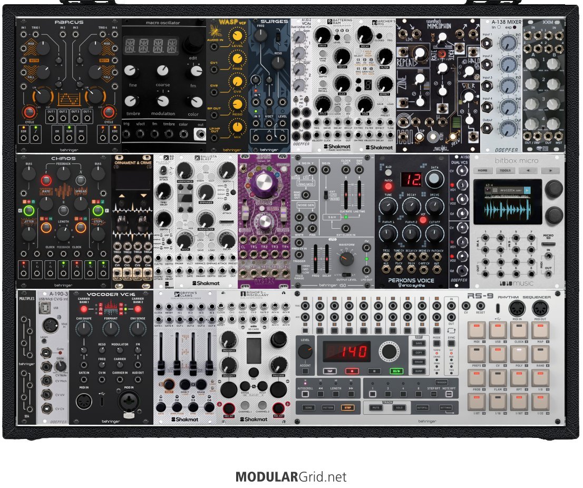Toggle the RS-9 NOTE RPT button

pos(449,394)
